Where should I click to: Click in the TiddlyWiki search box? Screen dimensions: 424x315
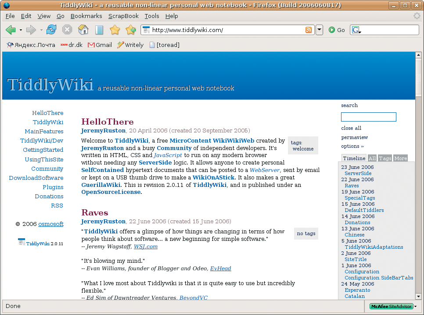[368, 117]
